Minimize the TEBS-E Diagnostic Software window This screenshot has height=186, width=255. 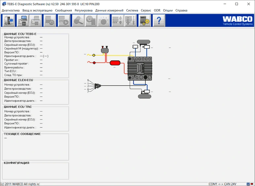tap(225, 4)
